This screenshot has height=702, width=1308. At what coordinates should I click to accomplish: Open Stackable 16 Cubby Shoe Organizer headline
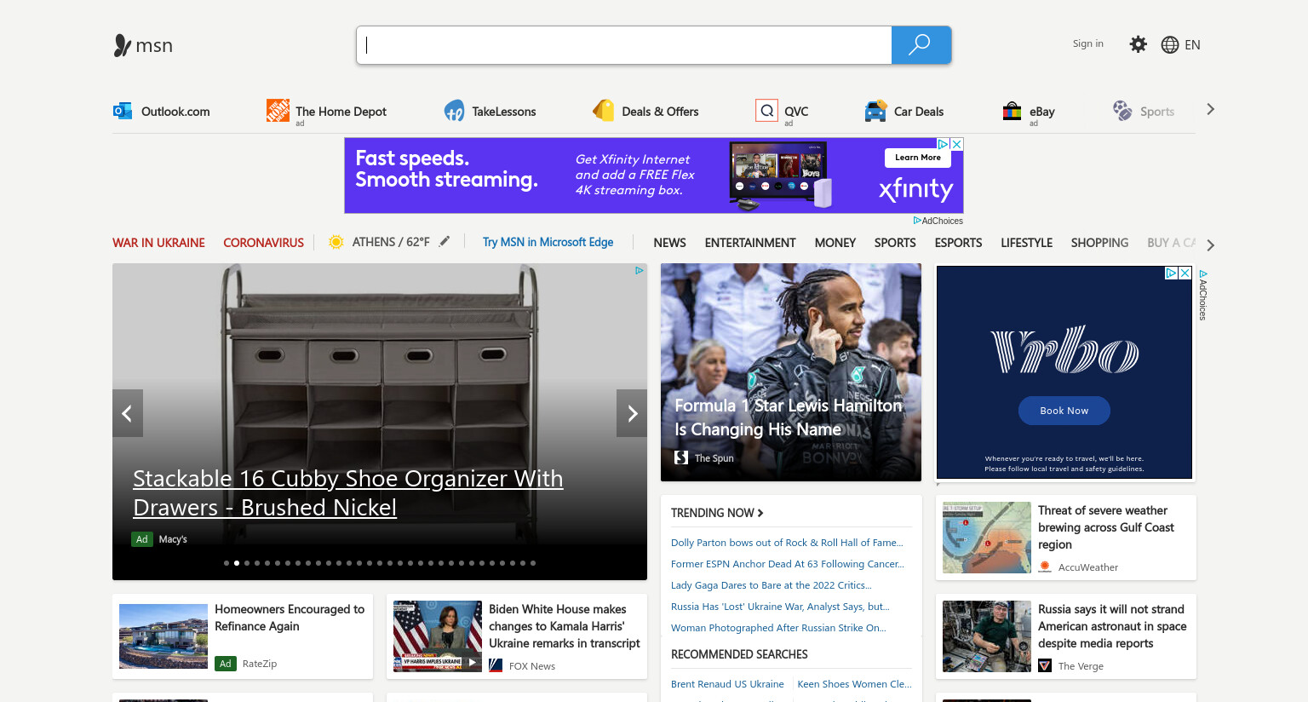[x=347, y=492]
